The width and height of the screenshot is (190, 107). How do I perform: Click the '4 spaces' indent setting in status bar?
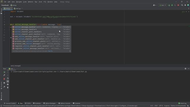pos(167,106)
